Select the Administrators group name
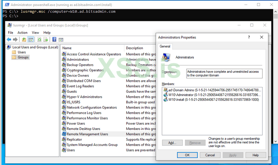The height and width of the screenshot is (165, 278). [x=78, y=59]
